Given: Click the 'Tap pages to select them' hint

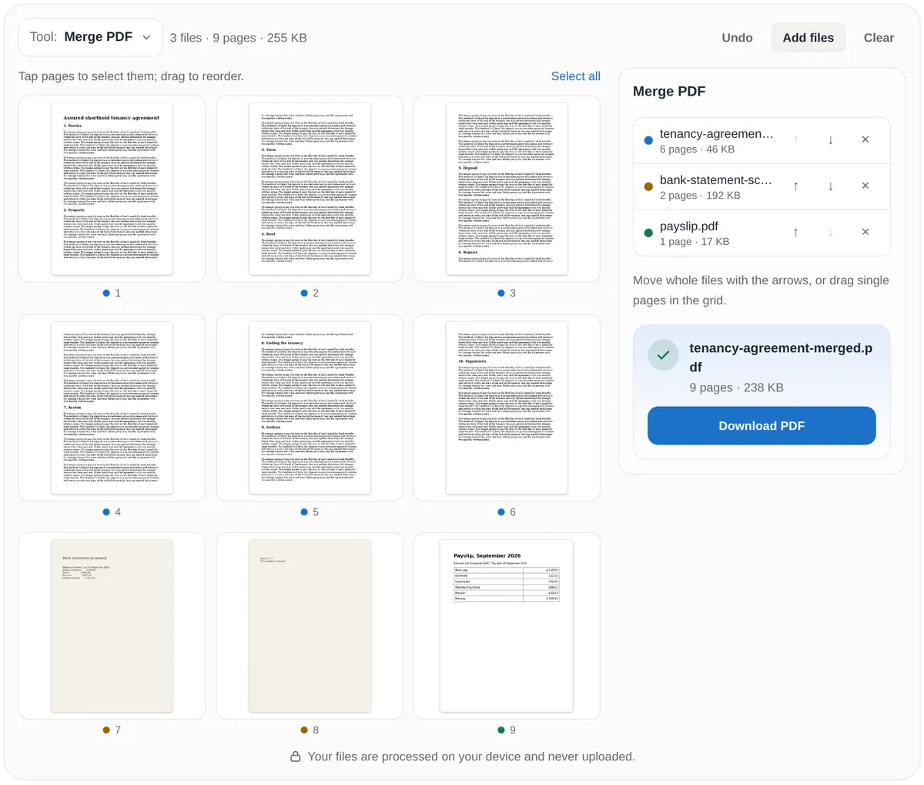Looking at the screenshot, I should 131,76.
